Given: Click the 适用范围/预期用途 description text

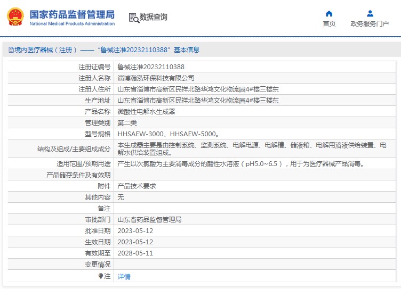Looking at the screenshot, I should (x=240, y=164).
